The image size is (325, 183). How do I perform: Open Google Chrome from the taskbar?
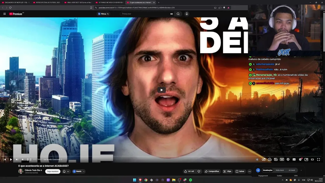point(146,180)
